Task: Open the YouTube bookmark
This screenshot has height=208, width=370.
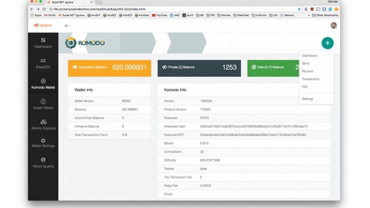Action: [x=160, y=15]
